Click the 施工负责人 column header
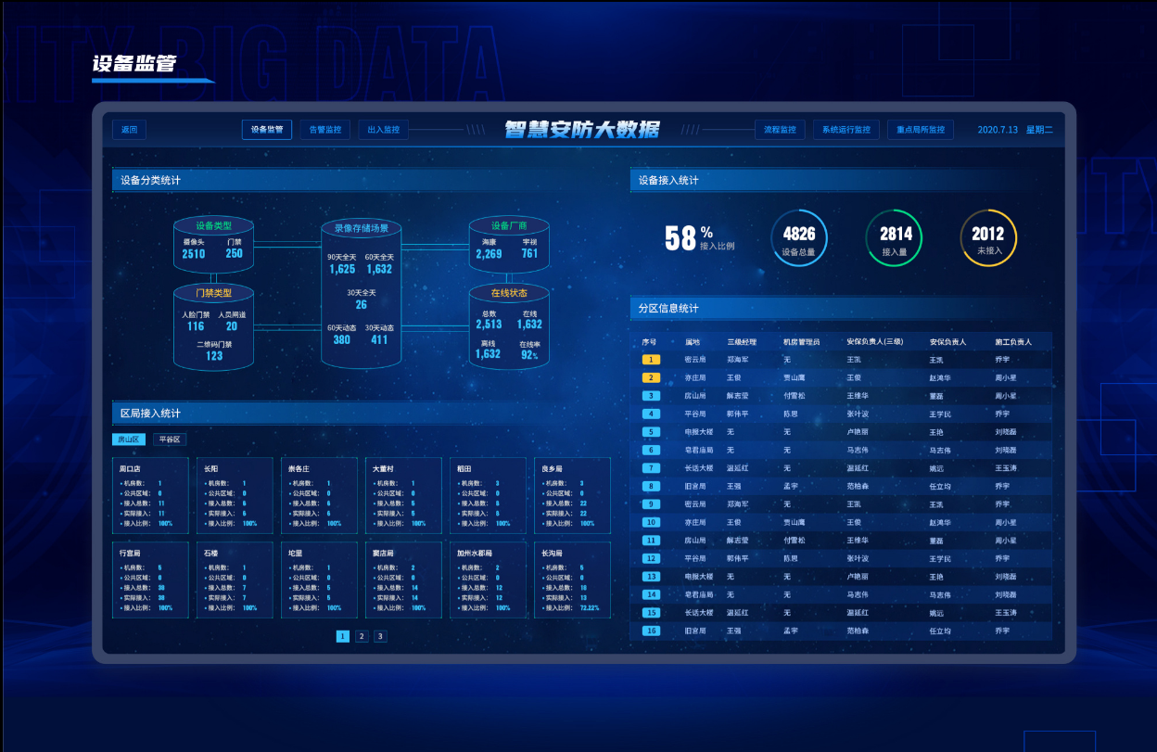The image size is (1157, 752). point(1013,341)
